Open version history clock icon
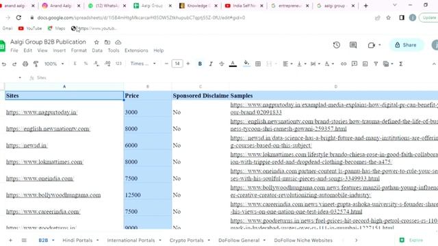The height and width of the screenshot is (246, 438). tap(337, 45)
